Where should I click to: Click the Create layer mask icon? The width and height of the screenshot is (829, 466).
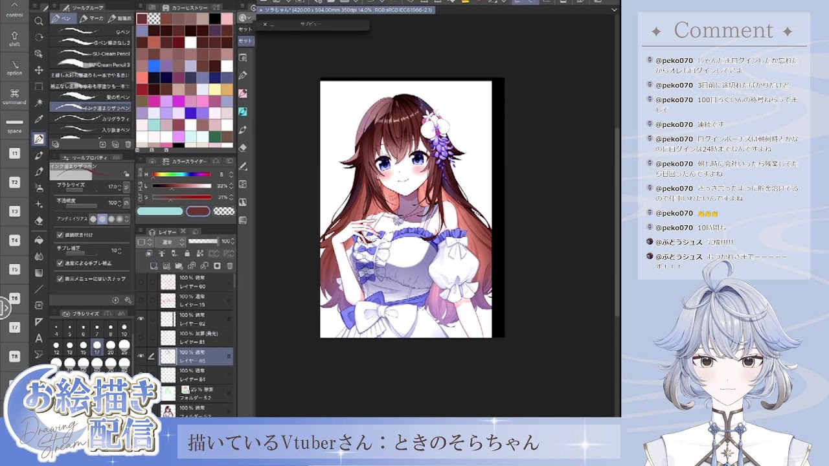pos(218,266)
